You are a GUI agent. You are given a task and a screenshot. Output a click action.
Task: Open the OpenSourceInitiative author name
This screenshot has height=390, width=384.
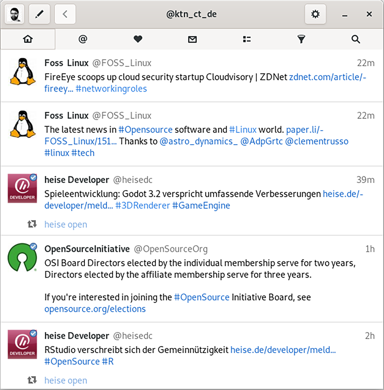87,249
